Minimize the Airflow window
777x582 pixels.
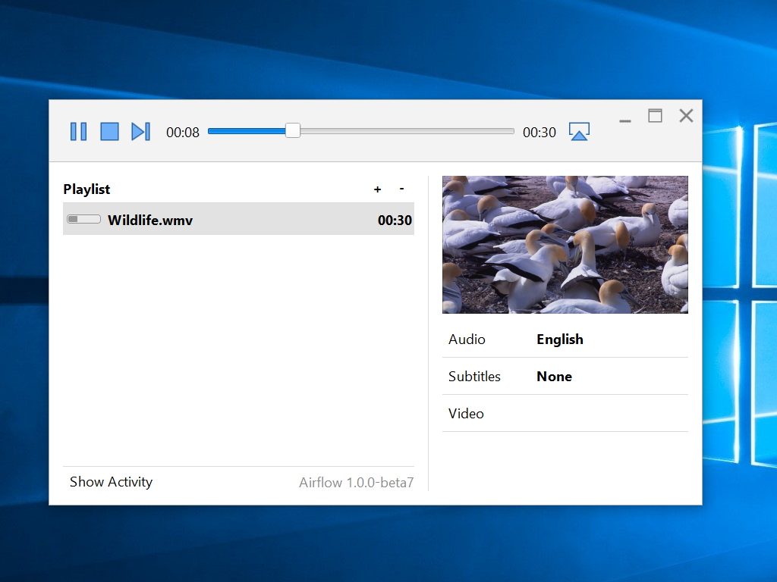click(624, 120)
